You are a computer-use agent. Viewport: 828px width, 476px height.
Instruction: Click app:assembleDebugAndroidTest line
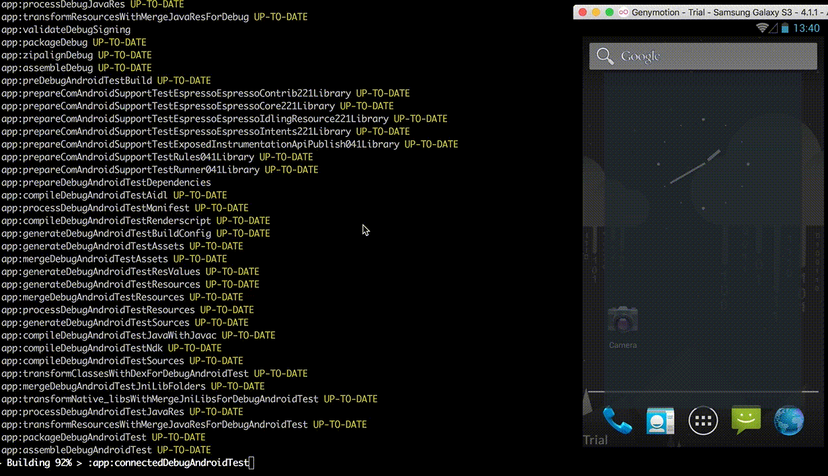coord(106,450)
